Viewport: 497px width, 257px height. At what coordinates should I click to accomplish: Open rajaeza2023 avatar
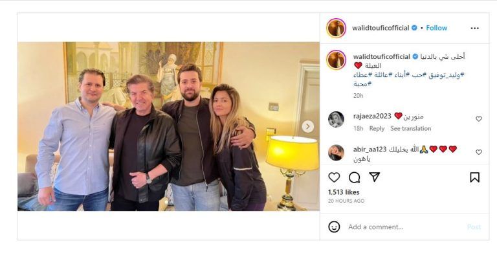336,120
